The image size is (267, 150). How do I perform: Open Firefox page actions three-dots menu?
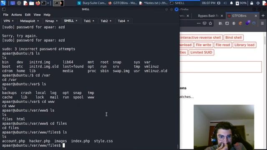click(x=199, y=23)
